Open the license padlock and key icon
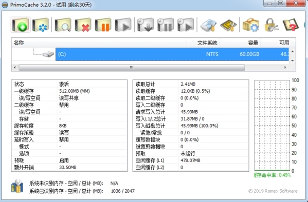Viewport: 308px width, 202px height. (271, 25)
